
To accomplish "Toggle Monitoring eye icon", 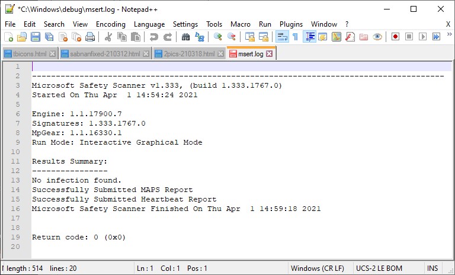I will tap(377, 37).
